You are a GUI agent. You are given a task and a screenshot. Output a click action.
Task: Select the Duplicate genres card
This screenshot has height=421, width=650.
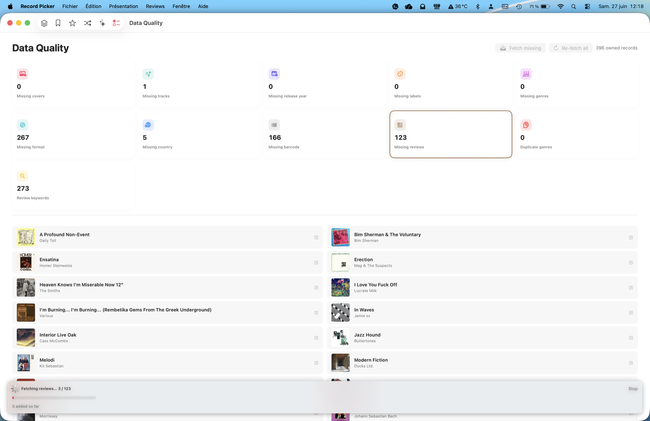[x=576, y=134]
